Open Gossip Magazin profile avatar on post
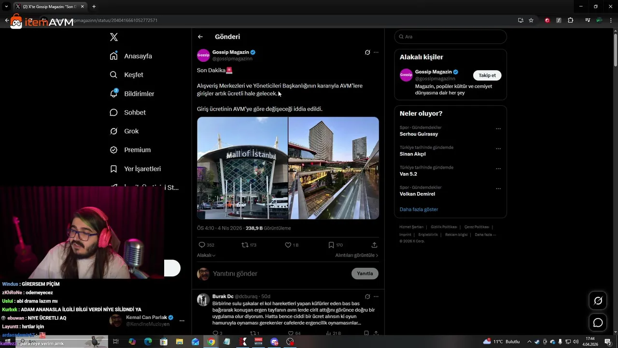The width and height of the screenshot is (618, 348). point(203,55)
